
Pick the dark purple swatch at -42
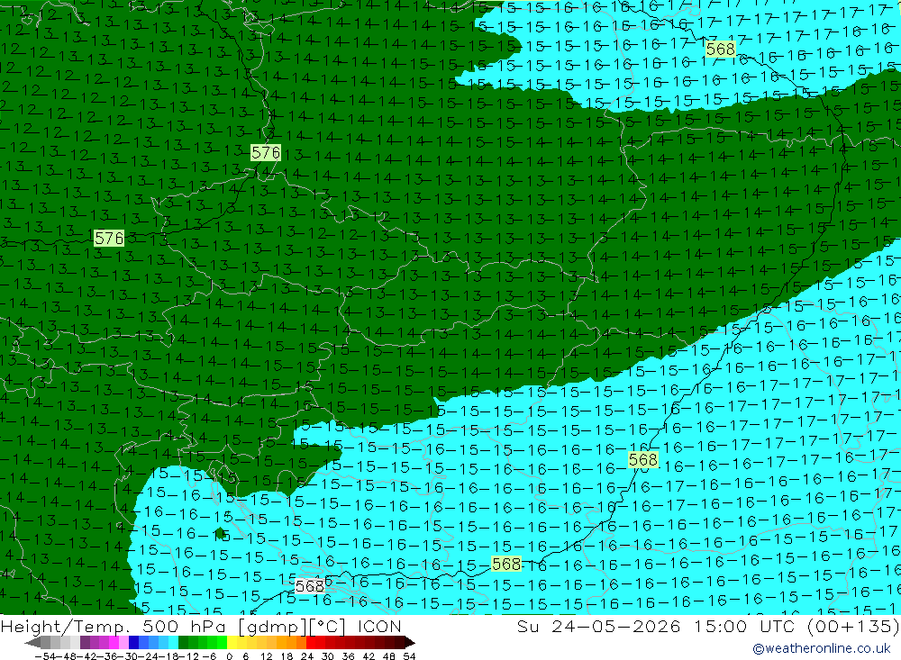pyautogui.click(x=85, y=643)
